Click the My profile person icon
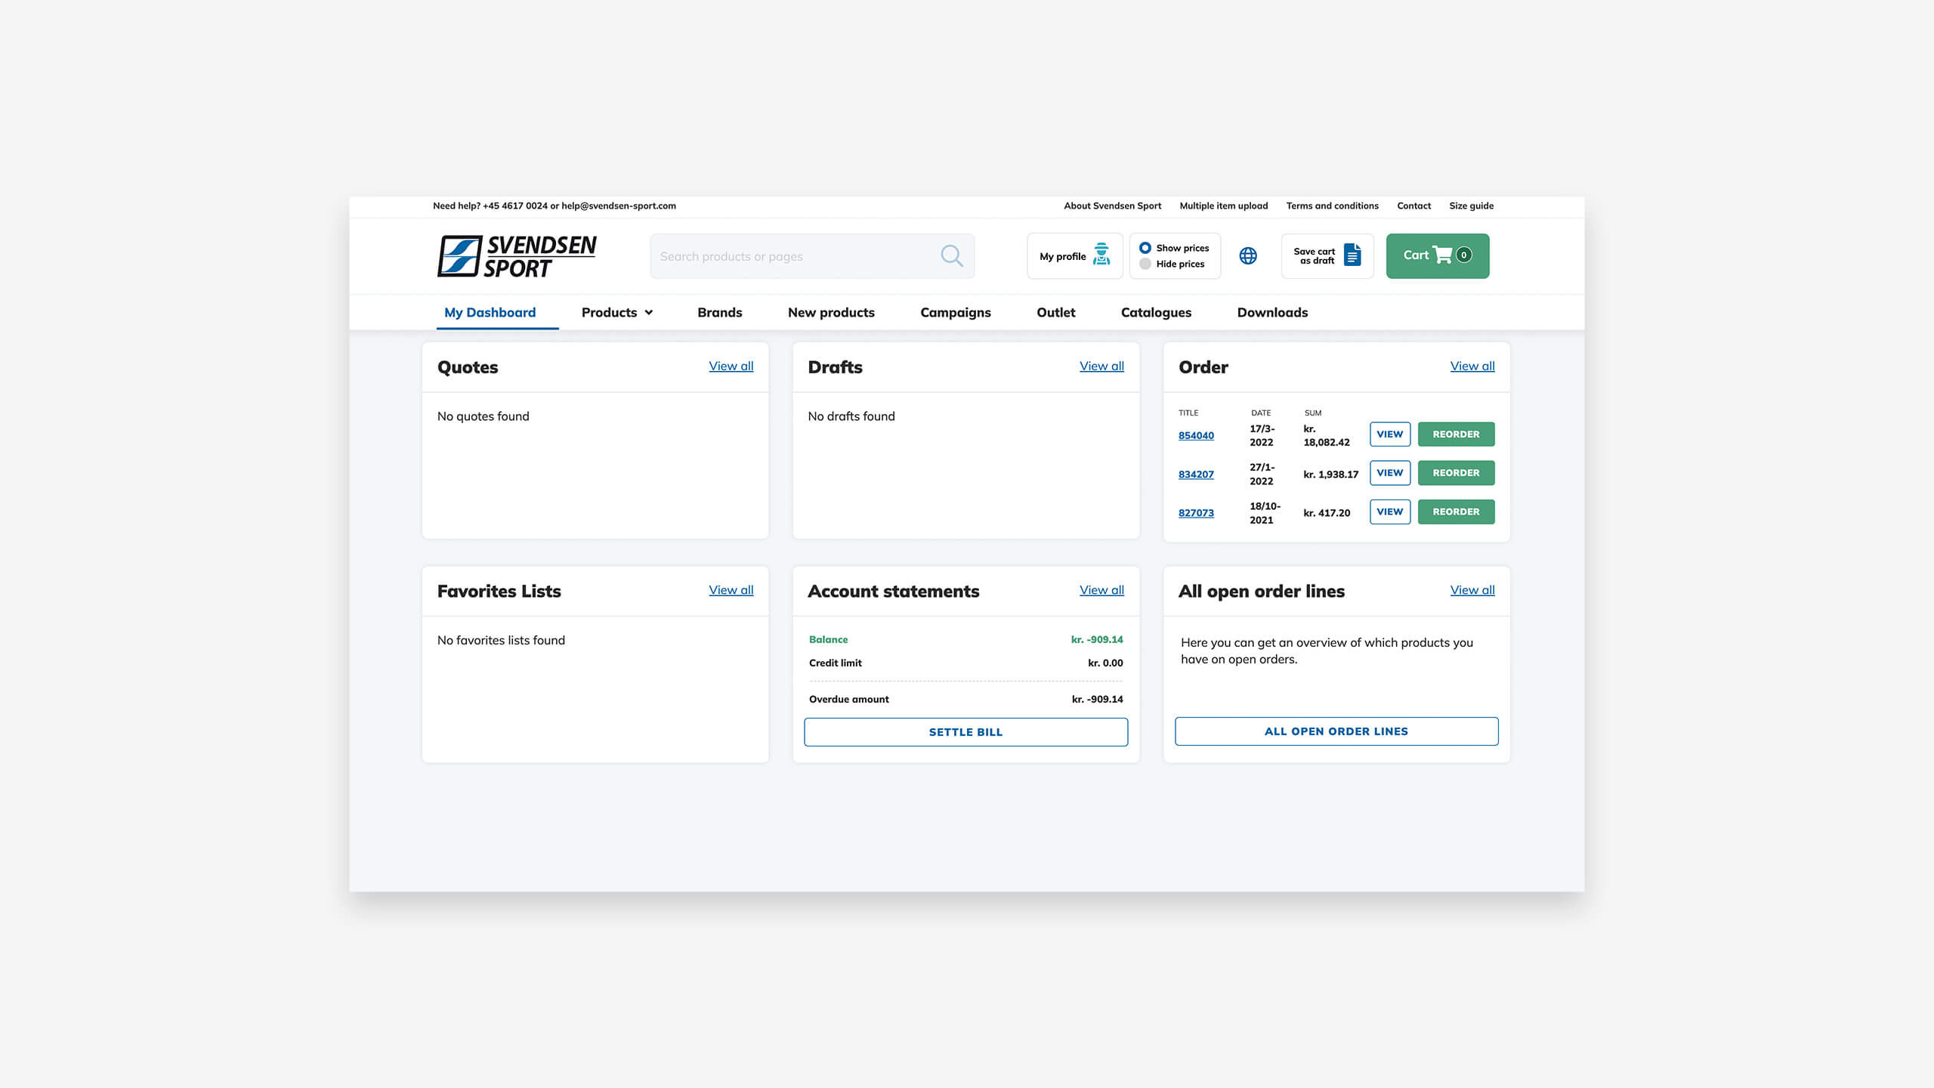The height and width of the screenshot is (1088, 1934). (x=1102, y=255)
